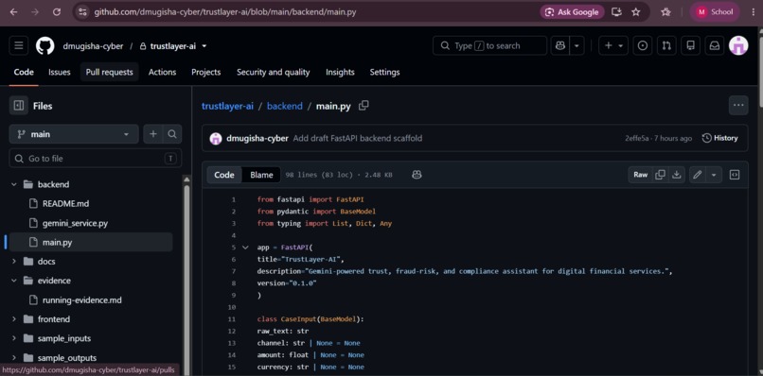Expand the sample_inputs folder

(x=13, y=338)
